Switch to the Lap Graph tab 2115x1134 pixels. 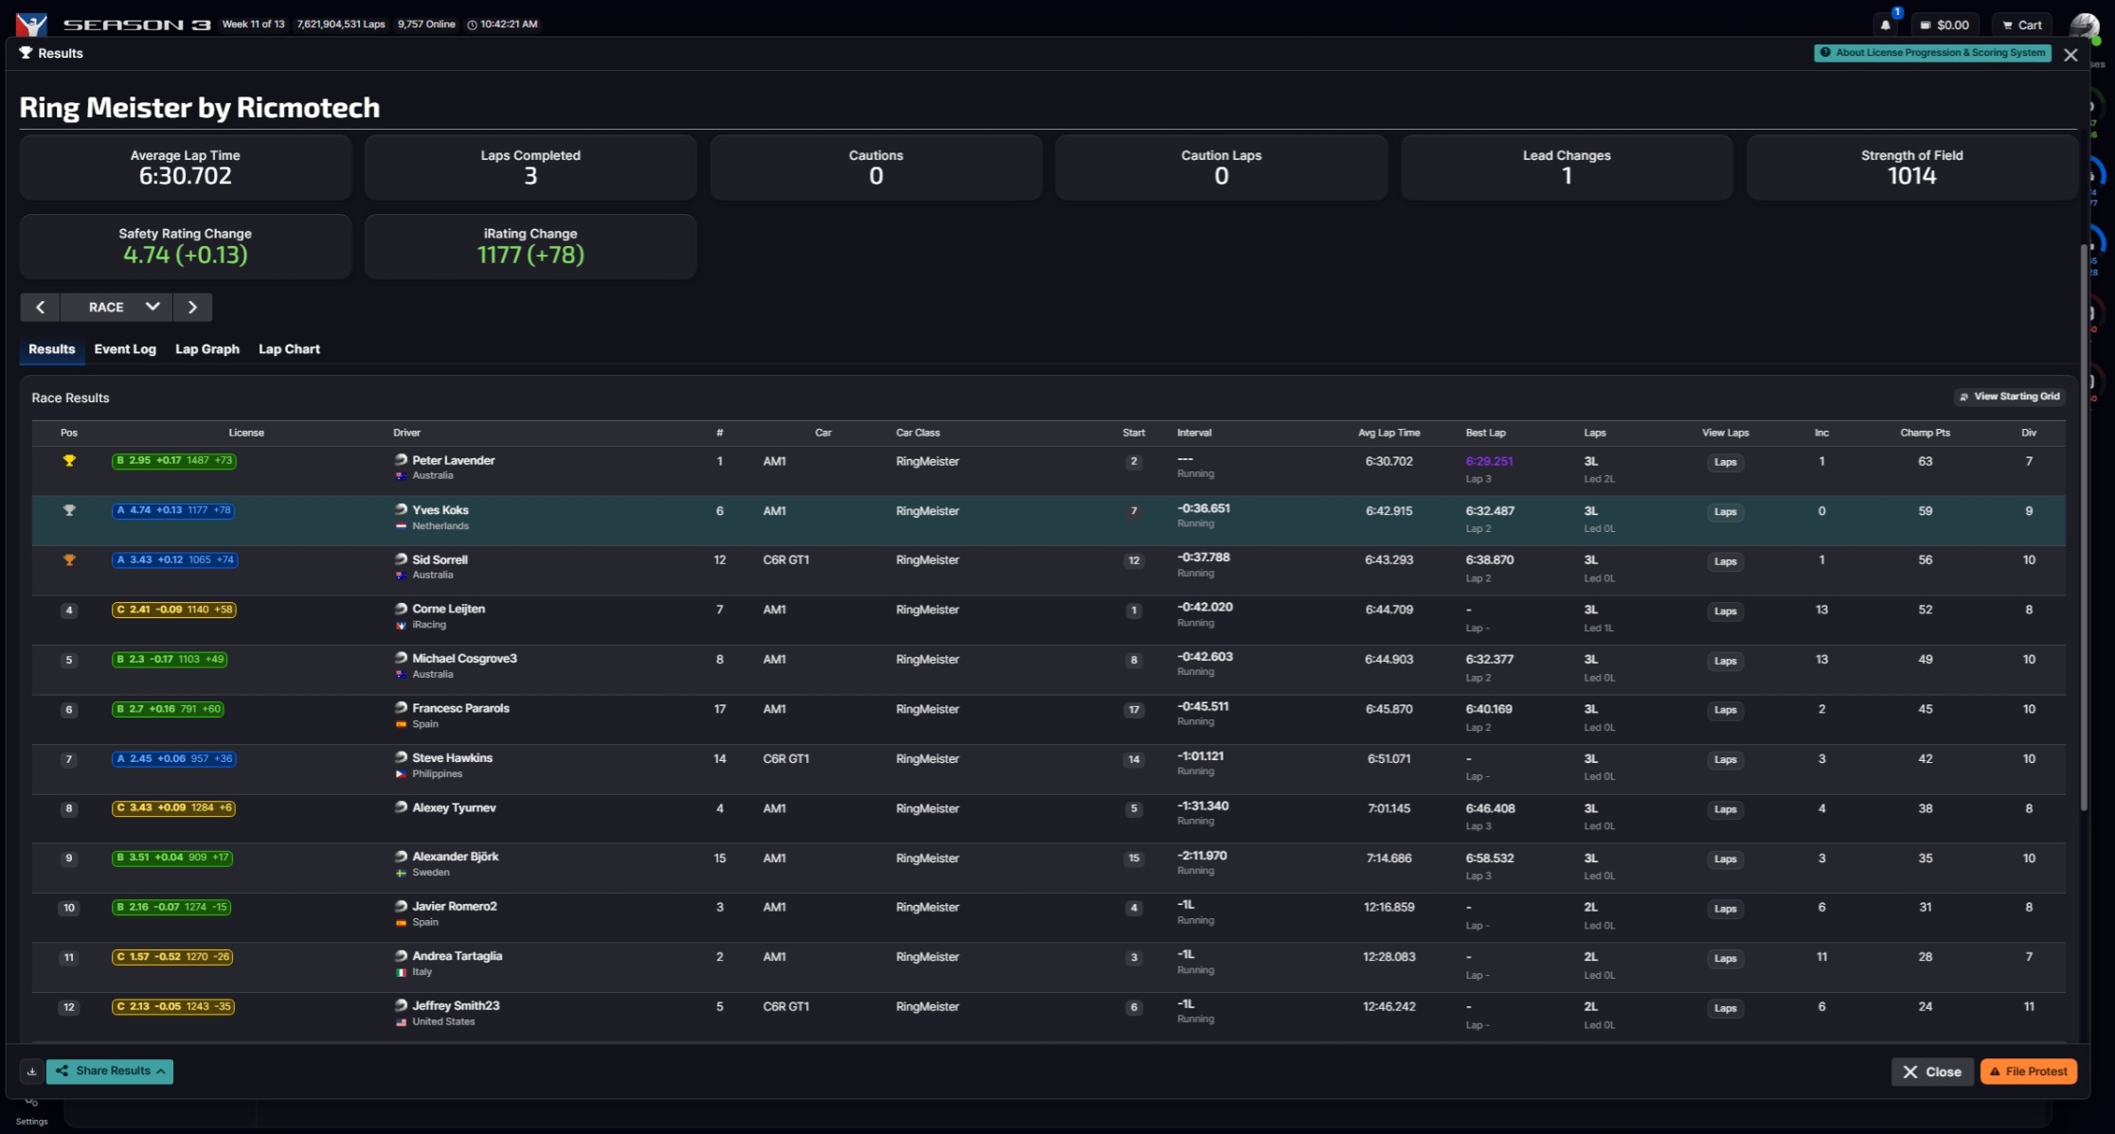pos(206,349)
